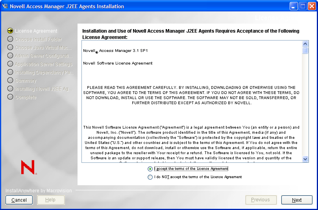The height and width of the screenshot is (210, 318).
Task: Click the Complete step bullet
Action: (10, 97)
